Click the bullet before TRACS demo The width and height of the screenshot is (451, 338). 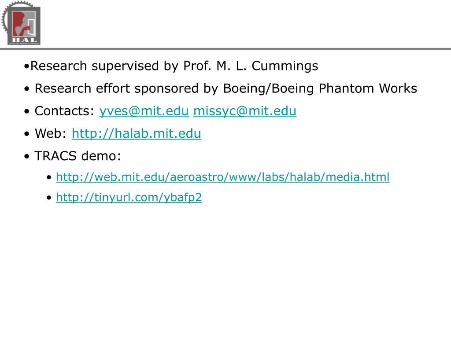(27, 157)
